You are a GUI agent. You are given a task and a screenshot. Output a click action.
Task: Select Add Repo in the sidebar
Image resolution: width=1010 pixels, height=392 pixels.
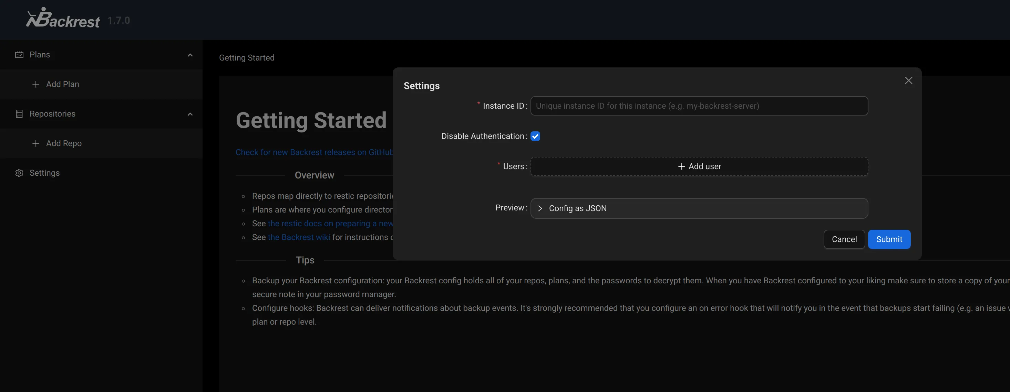101,143
